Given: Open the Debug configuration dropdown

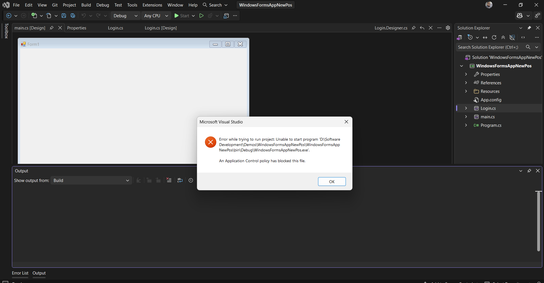Looking at the screenshot, I should 125,16.
